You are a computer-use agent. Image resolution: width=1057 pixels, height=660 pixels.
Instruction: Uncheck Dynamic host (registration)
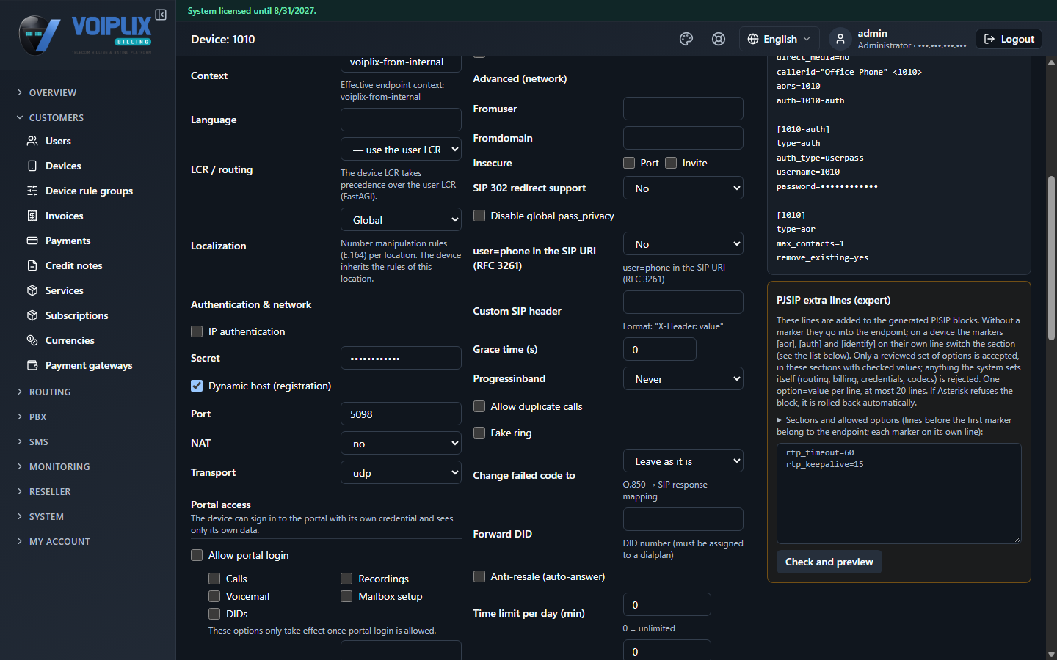197,386
